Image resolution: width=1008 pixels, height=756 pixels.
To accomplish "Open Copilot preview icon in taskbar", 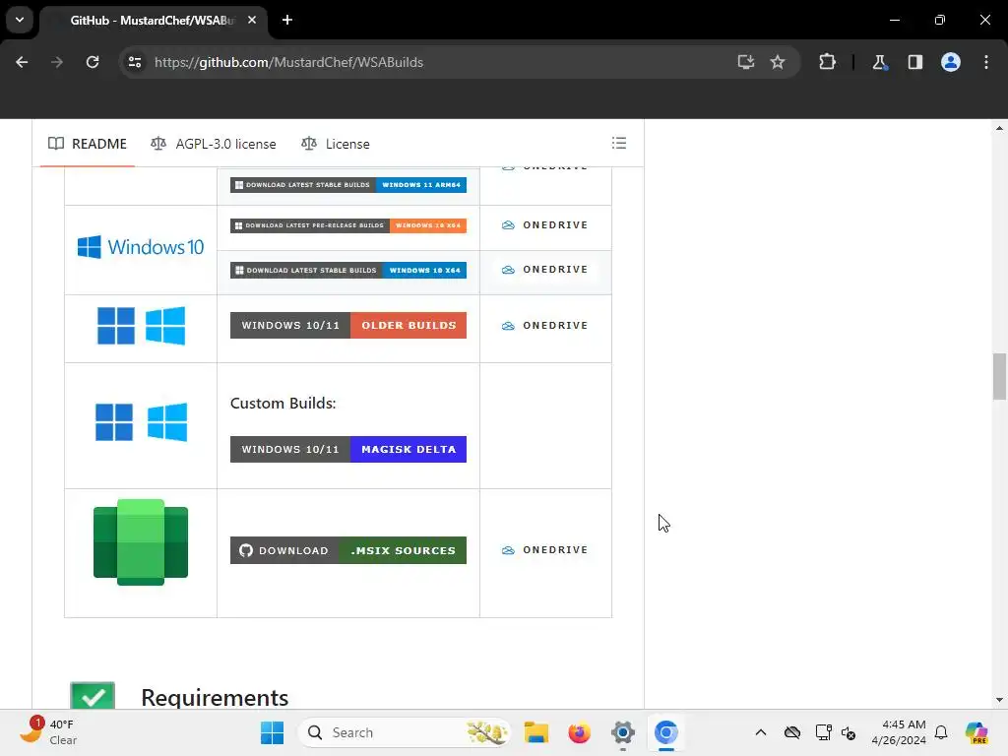I will 976,732.
